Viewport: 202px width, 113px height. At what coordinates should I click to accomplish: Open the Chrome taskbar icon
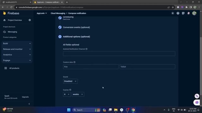pyautogui.click(x=133, y=110)
